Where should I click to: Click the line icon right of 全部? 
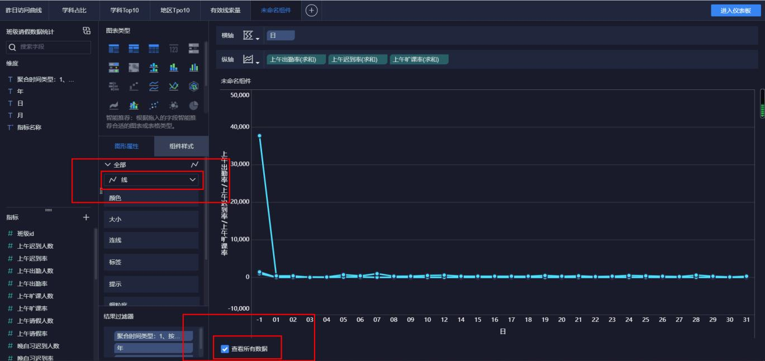tap(194, 165)
